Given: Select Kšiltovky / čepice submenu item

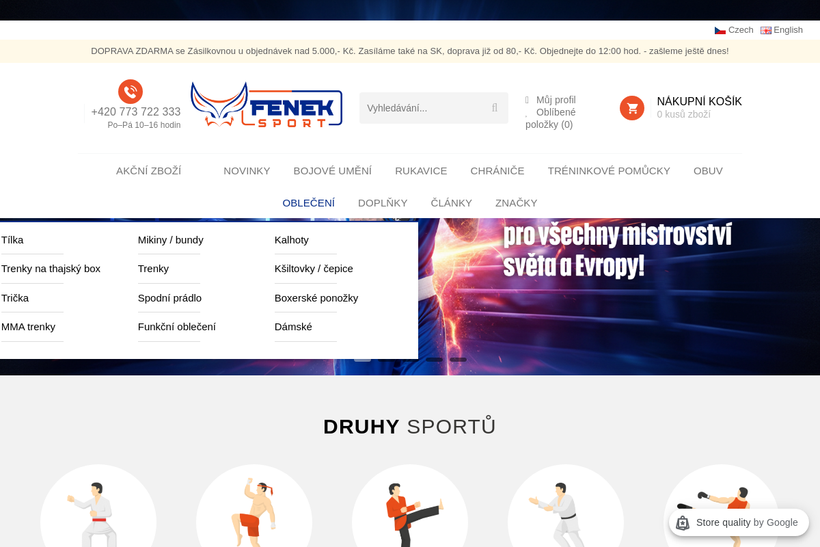Looking at the screenshot, I should click(314, 269).
